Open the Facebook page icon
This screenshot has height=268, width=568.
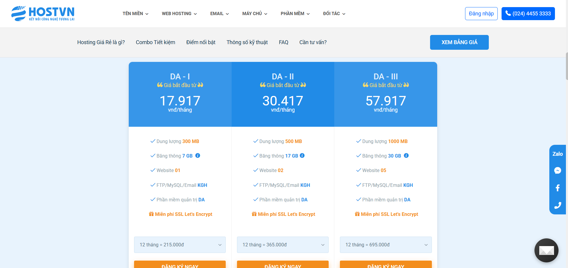click(557, 188)
